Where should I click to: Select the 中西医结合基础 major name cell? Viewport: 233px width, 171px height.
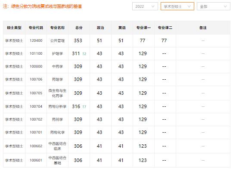pos(58,161)
